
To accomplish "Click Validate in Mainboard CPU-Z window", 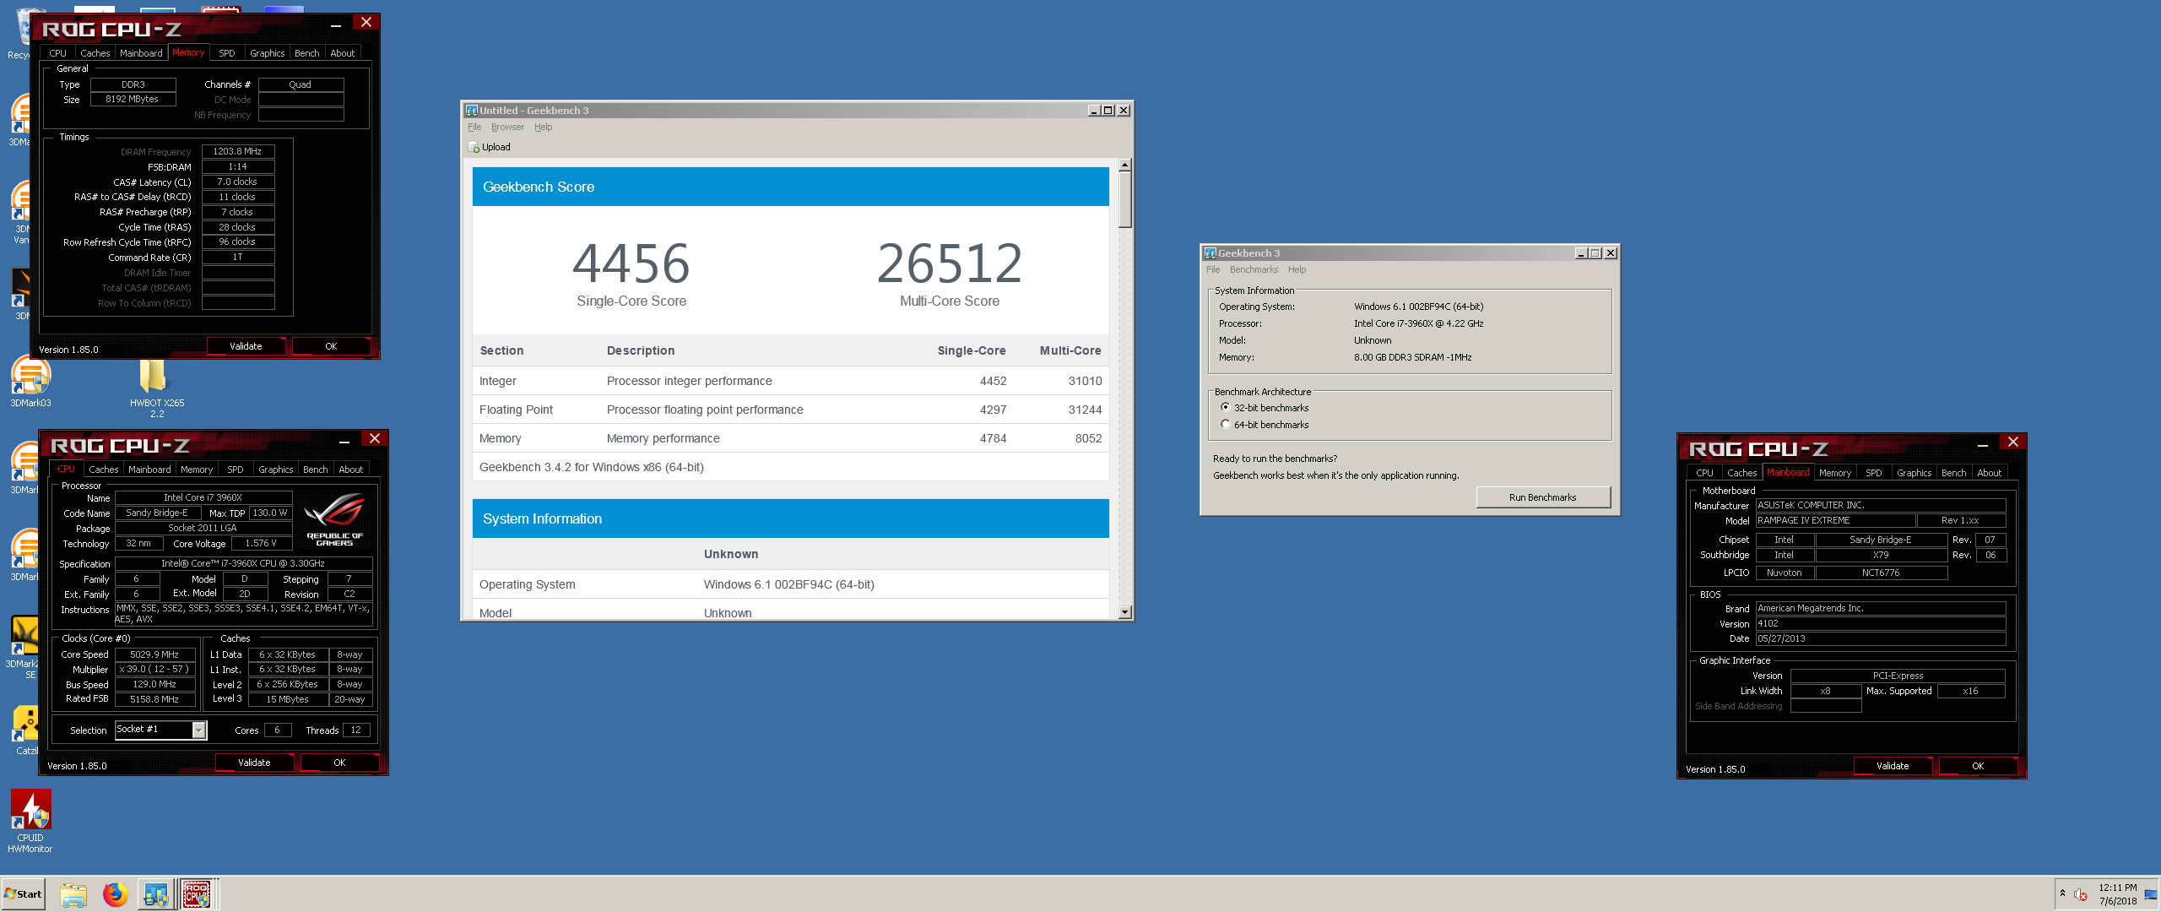I will click(1893, 766).
